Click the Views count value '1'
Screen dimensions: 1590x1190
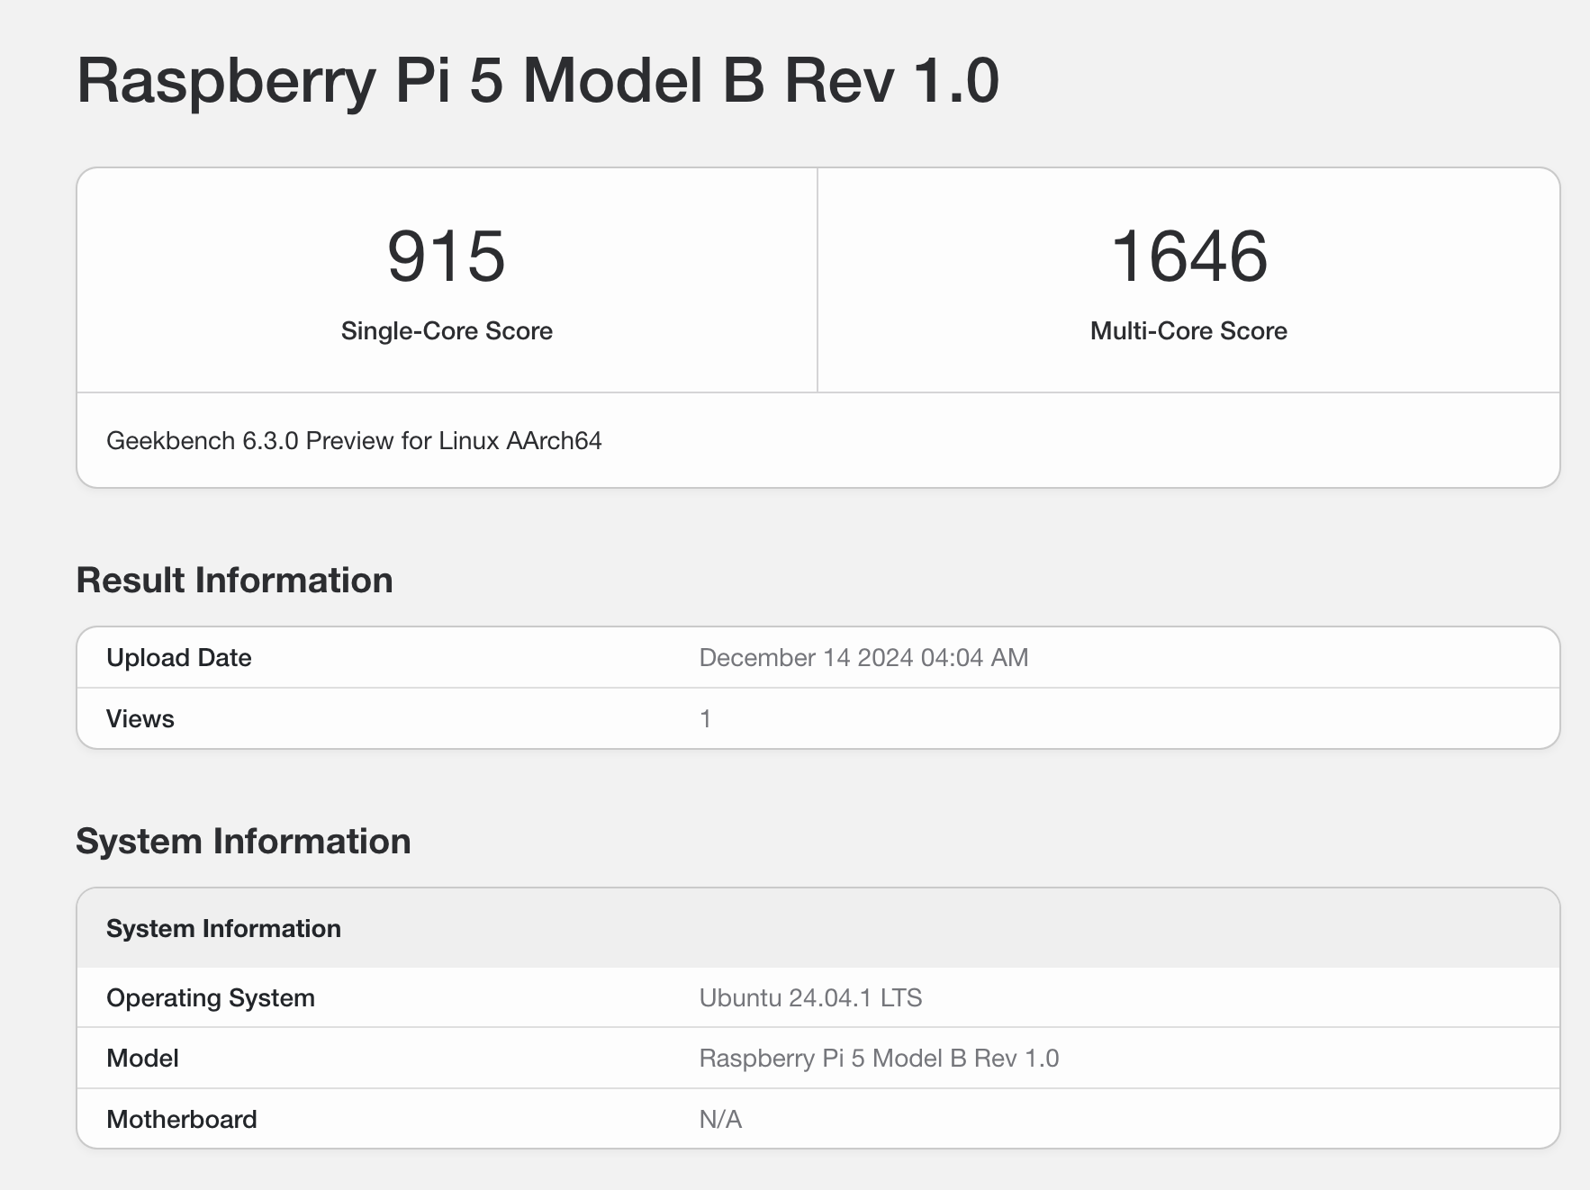[x=706, y=718]
